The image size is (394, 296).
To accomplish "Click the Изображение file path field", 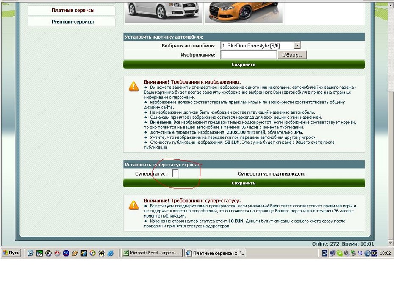I will click(x=248, y=55).
